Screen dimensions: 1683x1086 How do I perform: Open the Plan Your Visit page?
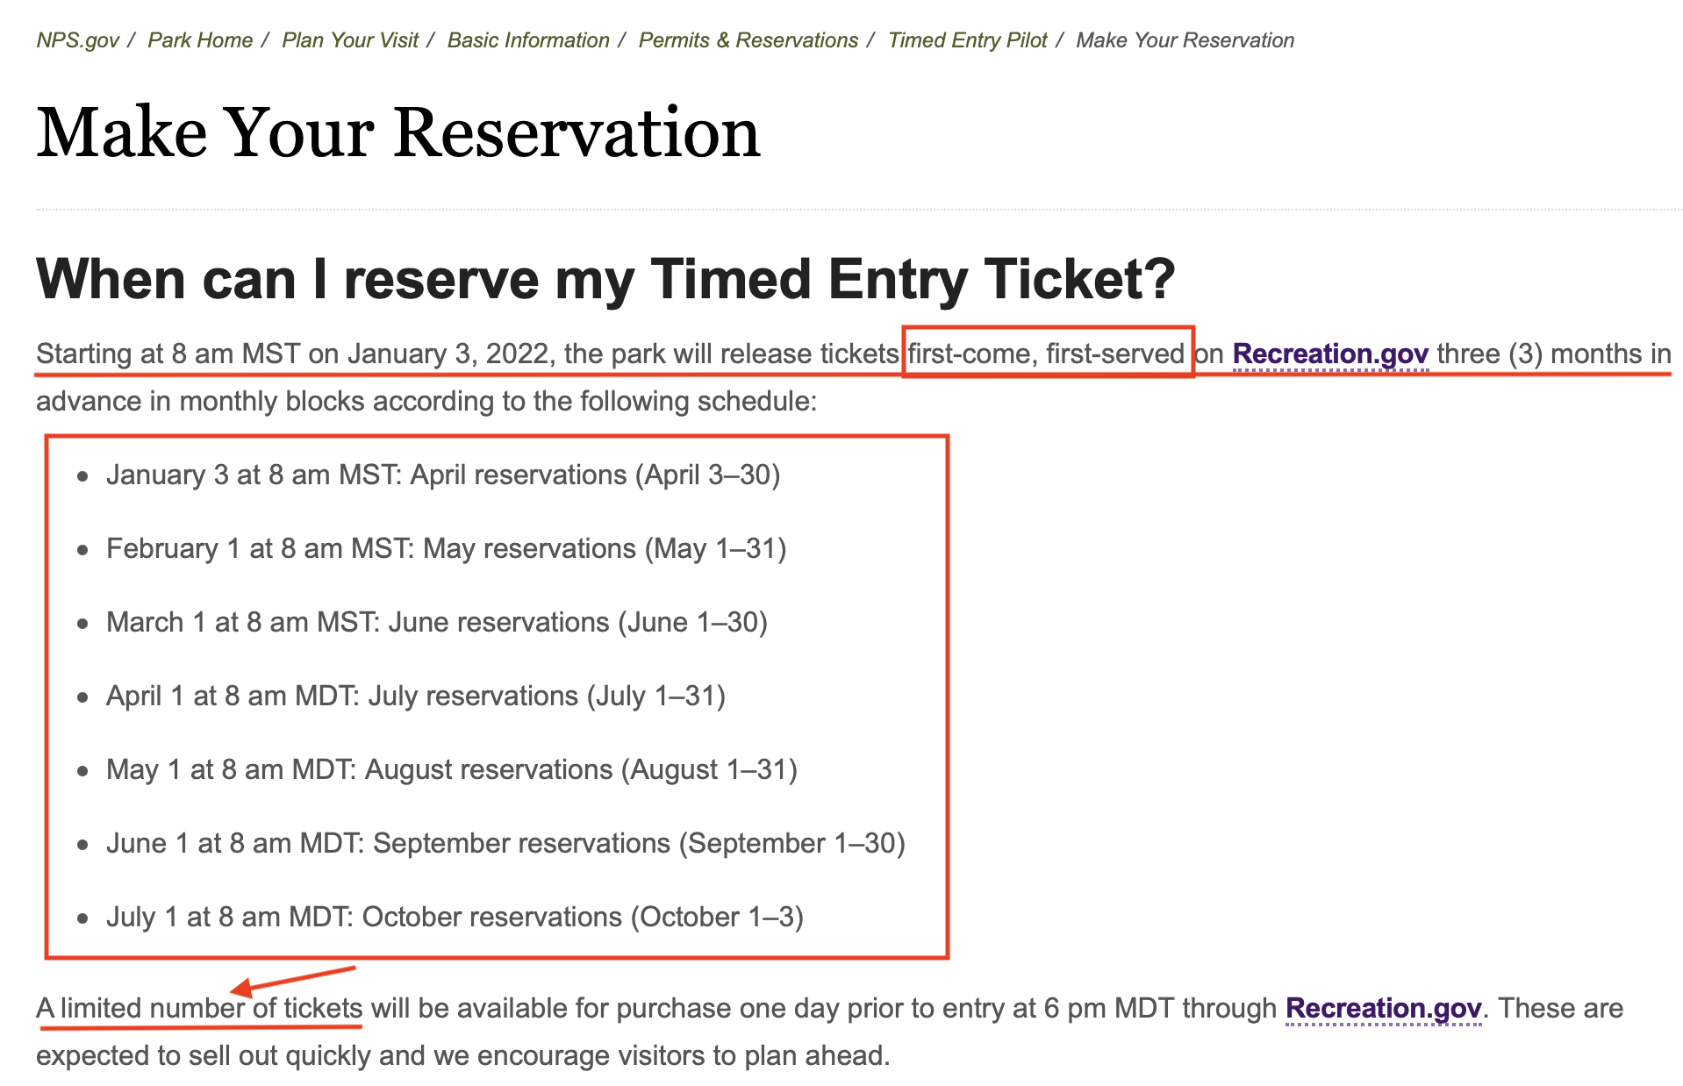[x=348, y=40]
